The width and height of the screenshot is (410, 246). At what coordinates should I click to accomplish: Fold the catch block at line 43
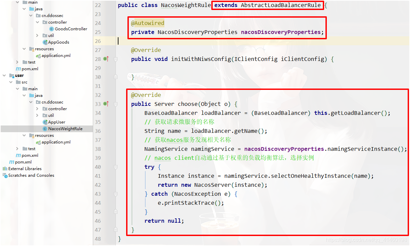coord(115,194)
